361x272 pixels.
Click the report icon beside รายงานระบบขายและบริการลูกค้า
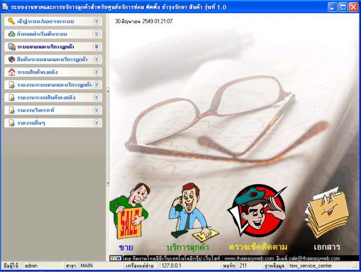(x=12, y=85)
